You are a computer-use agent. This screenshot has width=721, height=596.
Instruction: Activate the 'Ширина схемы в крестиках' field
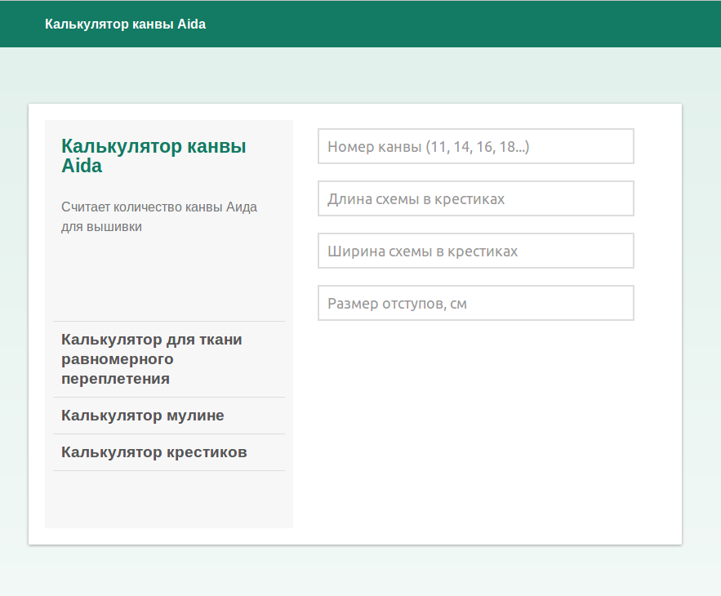[476, 251]
